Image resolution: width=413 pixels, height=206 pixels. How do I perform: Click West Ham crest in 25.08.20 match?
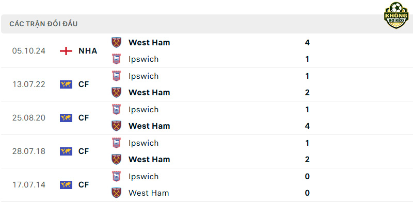click(x=116, y=126)
